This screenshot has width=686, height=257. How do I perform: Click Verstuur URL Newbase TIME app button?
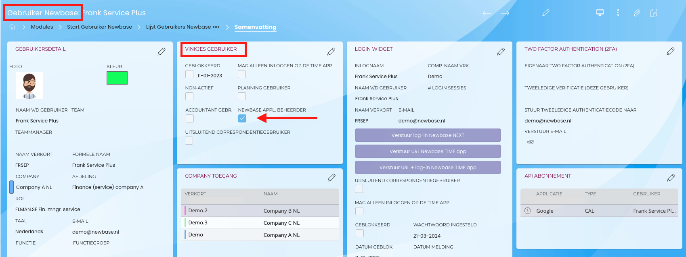click(428, 151)
